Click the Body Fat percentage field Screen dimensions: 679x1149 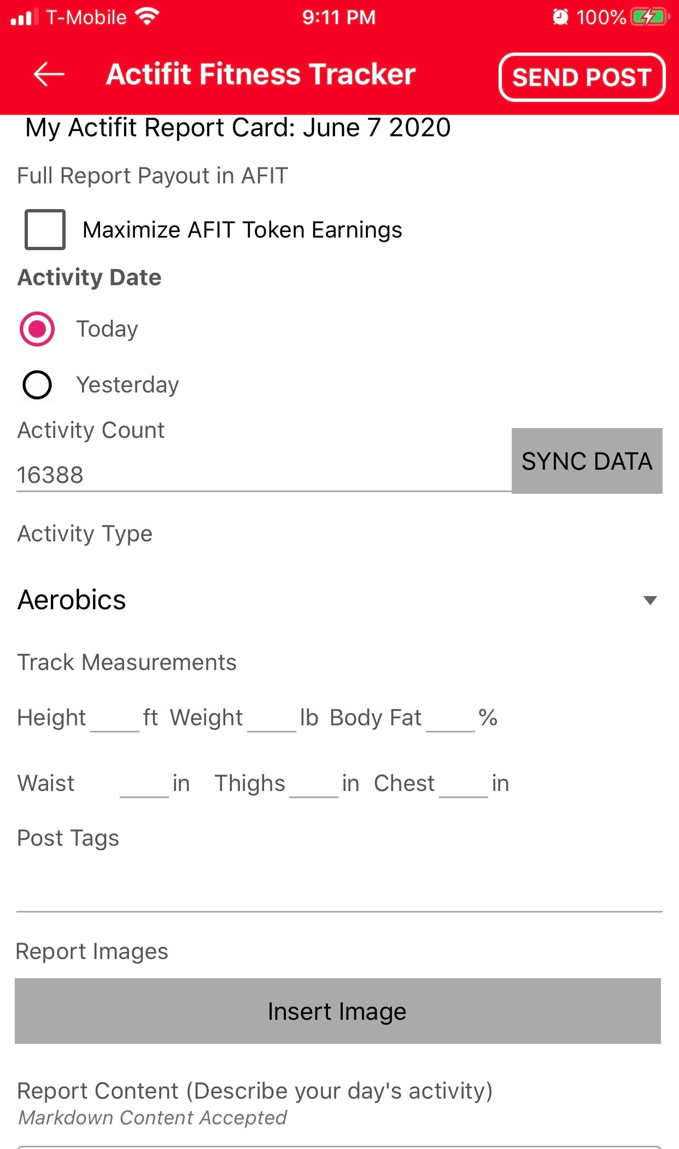[x=450, y=718]
